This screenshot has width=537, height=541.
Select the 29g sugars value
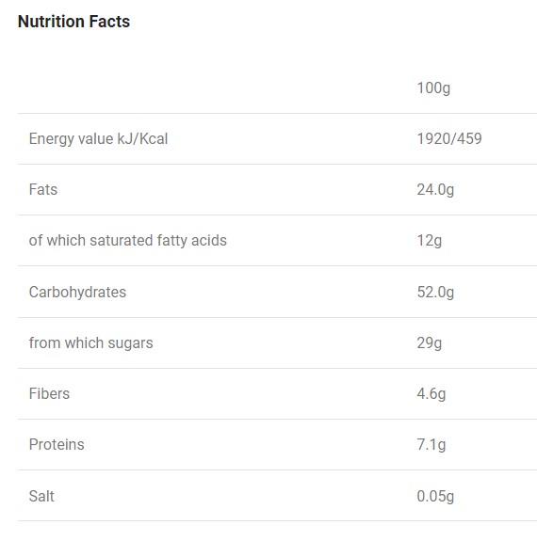click(430, 343)
